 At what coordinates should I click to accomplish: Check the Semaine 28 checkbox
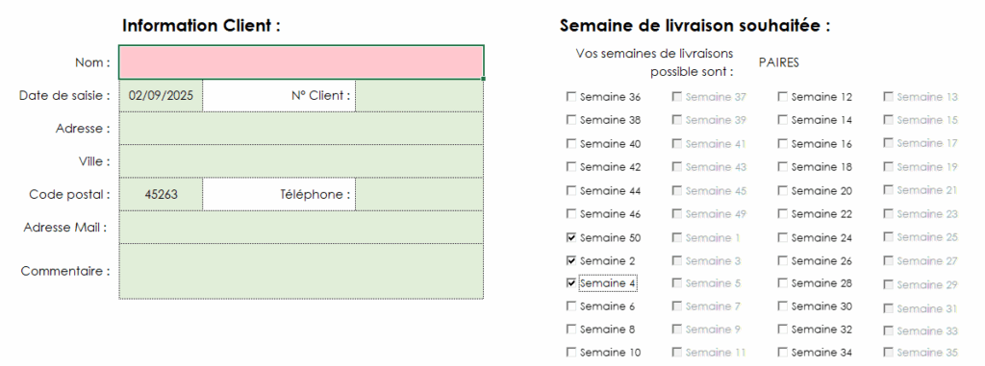[x=782, y=283]
